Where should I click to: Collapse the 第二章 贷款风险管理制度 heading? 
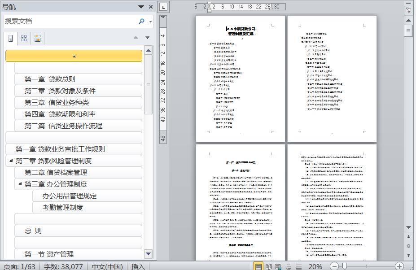11,161
